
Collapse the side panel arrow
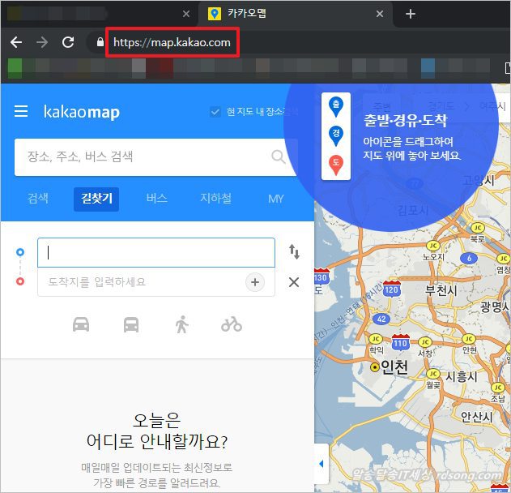click(321, 464)
